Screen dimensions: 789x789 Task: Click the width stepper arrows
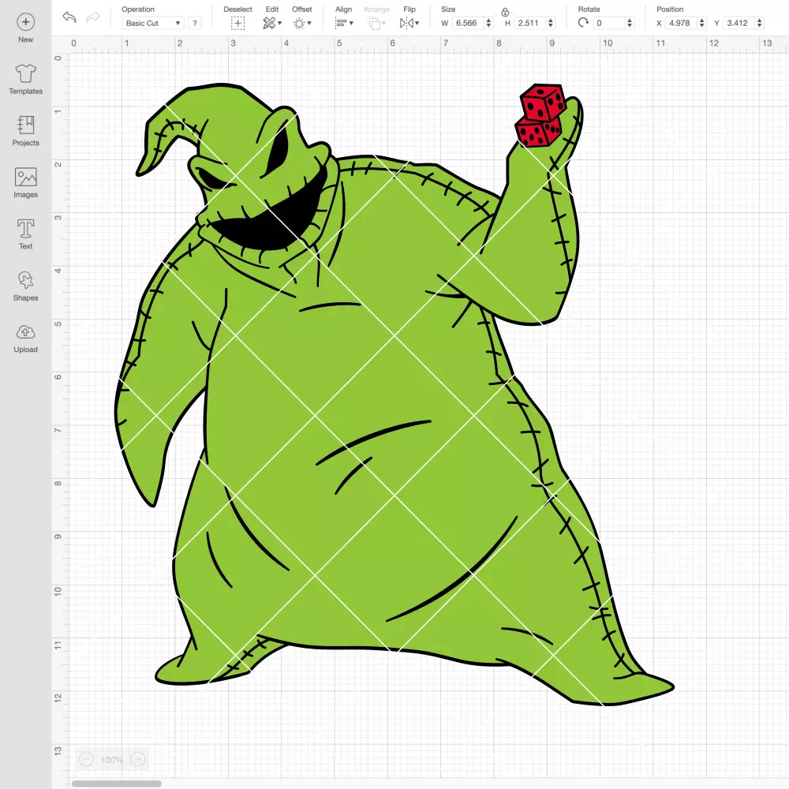pos(488,23)
